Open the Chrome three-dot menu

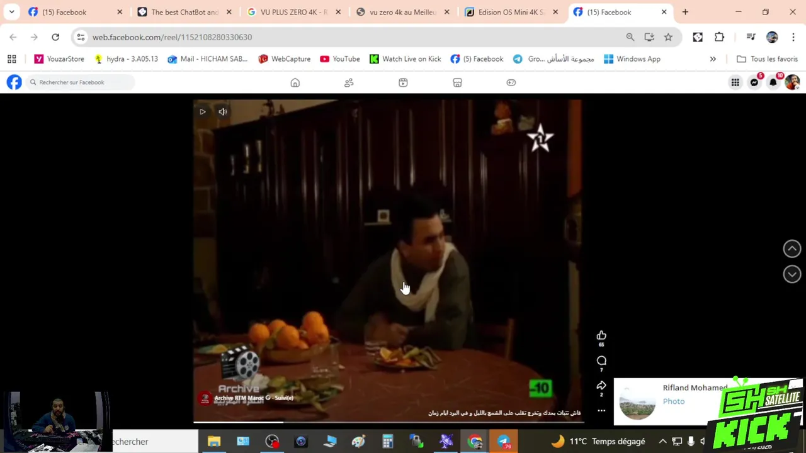[793, 37]
